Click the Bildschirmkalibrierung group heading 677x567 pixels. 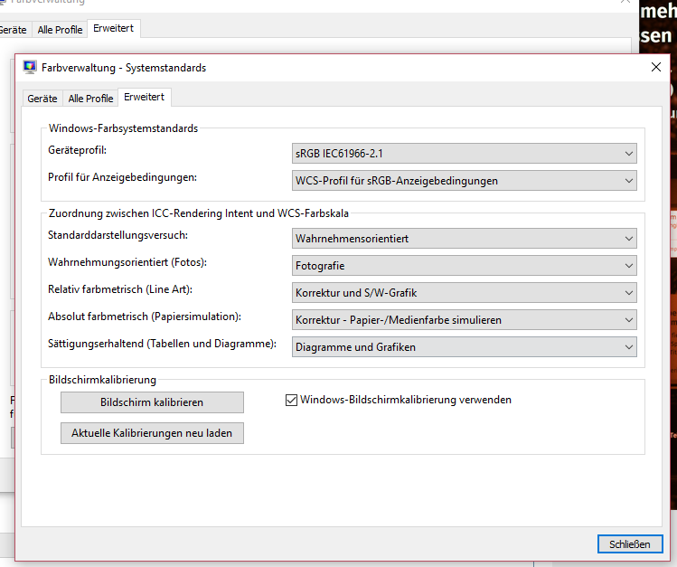coord(102,380)
